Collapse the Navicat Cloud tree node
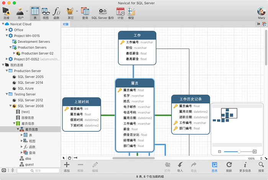The height and width of the screenshot is (180, 268). [3, 24]
